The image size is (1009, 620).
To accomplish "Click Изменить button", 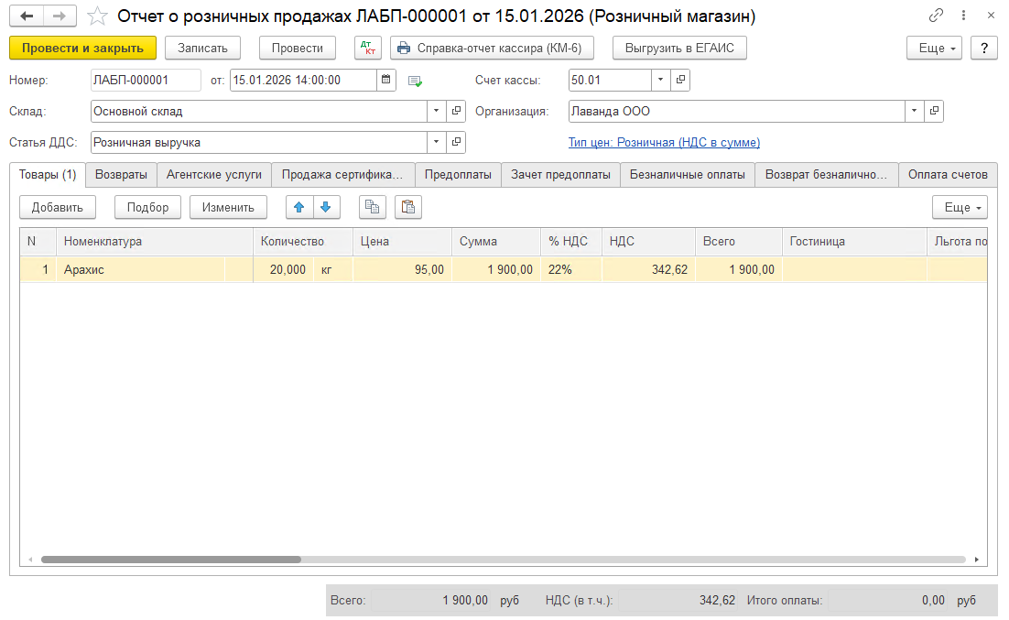I will click(x=228, y=207).
